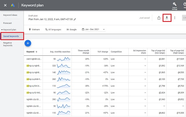Download the keyword plan
186x117 pixels.
(x=167, y=18)
